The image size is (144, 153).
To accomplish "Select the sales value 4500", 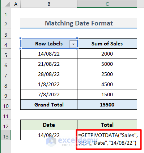I will coord(107,84).
